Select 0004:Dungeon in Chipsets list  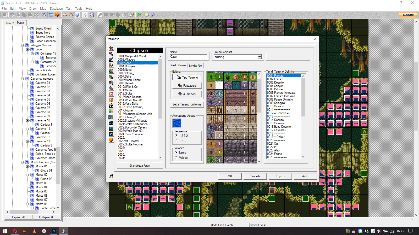click(x=137, y=66)
